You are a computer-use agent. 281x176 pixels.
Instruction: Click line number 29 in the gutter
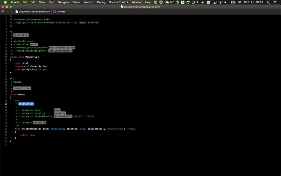click(x=6, y=104)
